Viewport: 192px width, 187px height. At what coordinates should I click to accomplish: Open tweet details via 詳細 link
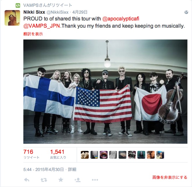(x=72, y=170)
